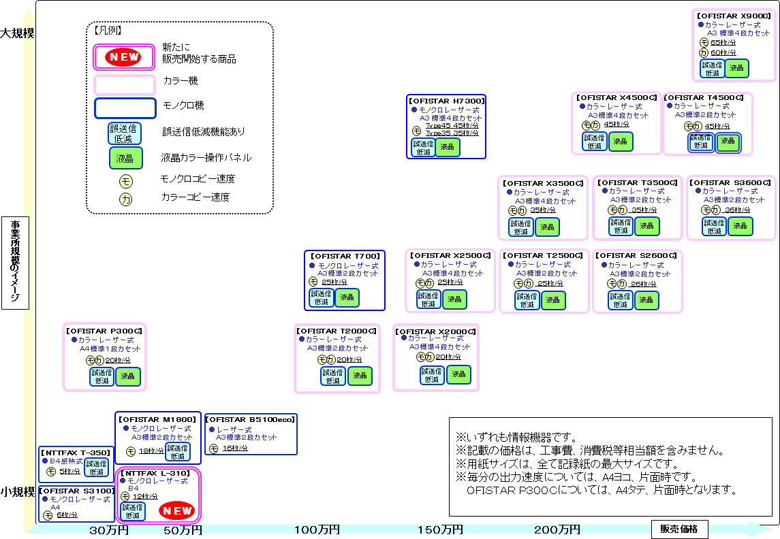The height and width of the screenshot is (539, 780).
Task: Click the blue モノクロ機 swatch in the legend
Action: tap(125, 108)
